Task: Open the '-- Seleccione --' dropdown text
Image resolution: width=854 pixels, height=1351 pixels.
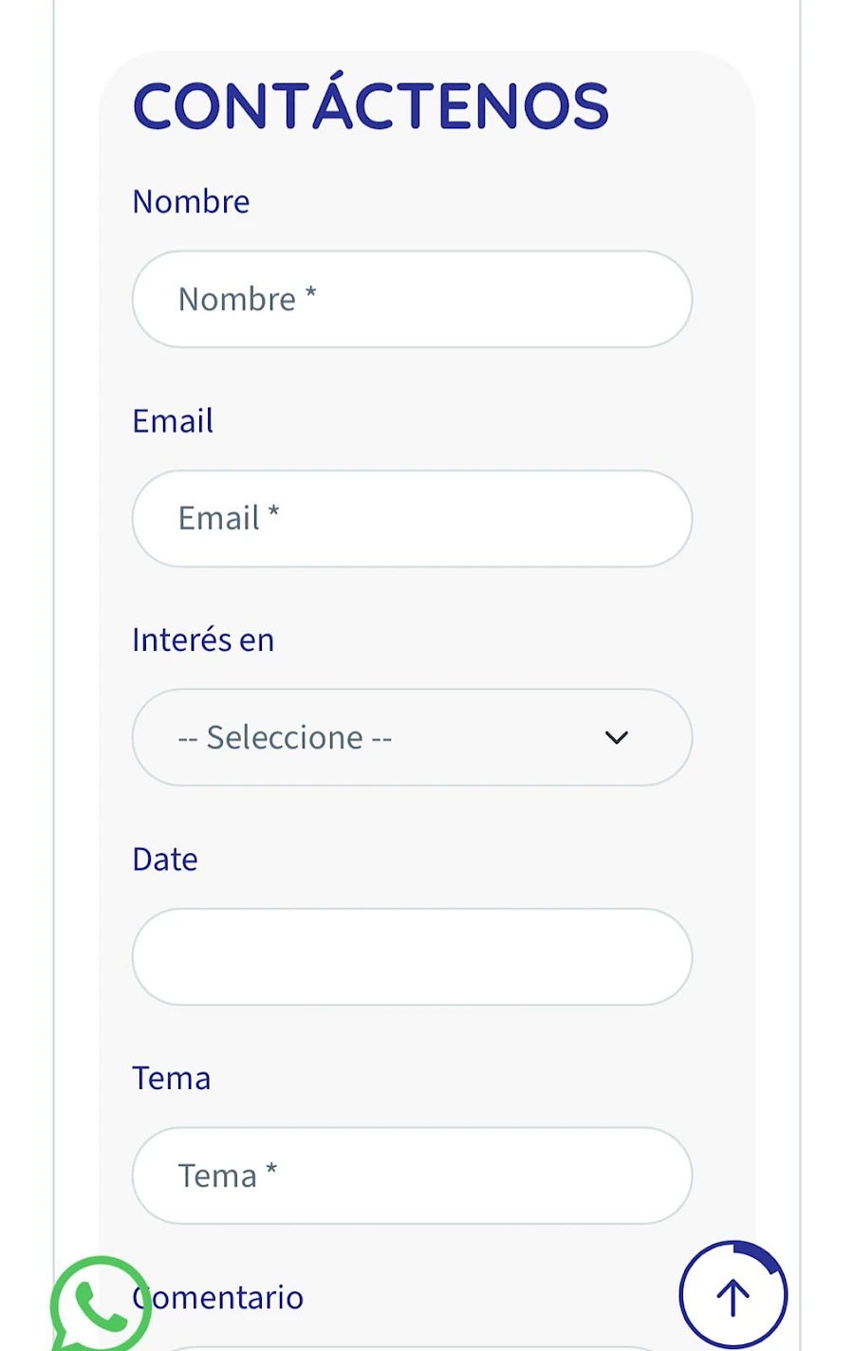Action: 285,737
